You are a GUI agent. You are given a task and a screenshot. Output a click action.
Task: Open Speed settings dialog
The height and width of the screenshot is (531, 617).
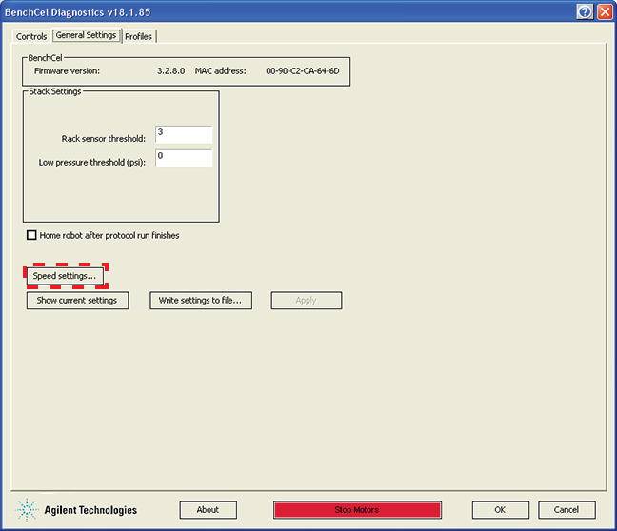tap(65, 276)
